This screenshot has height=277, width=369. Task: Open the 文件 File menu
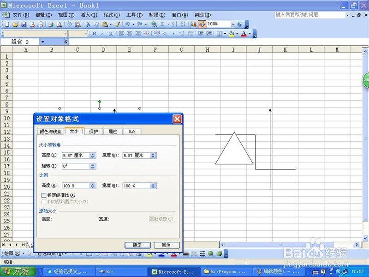[x=21, y=15]
